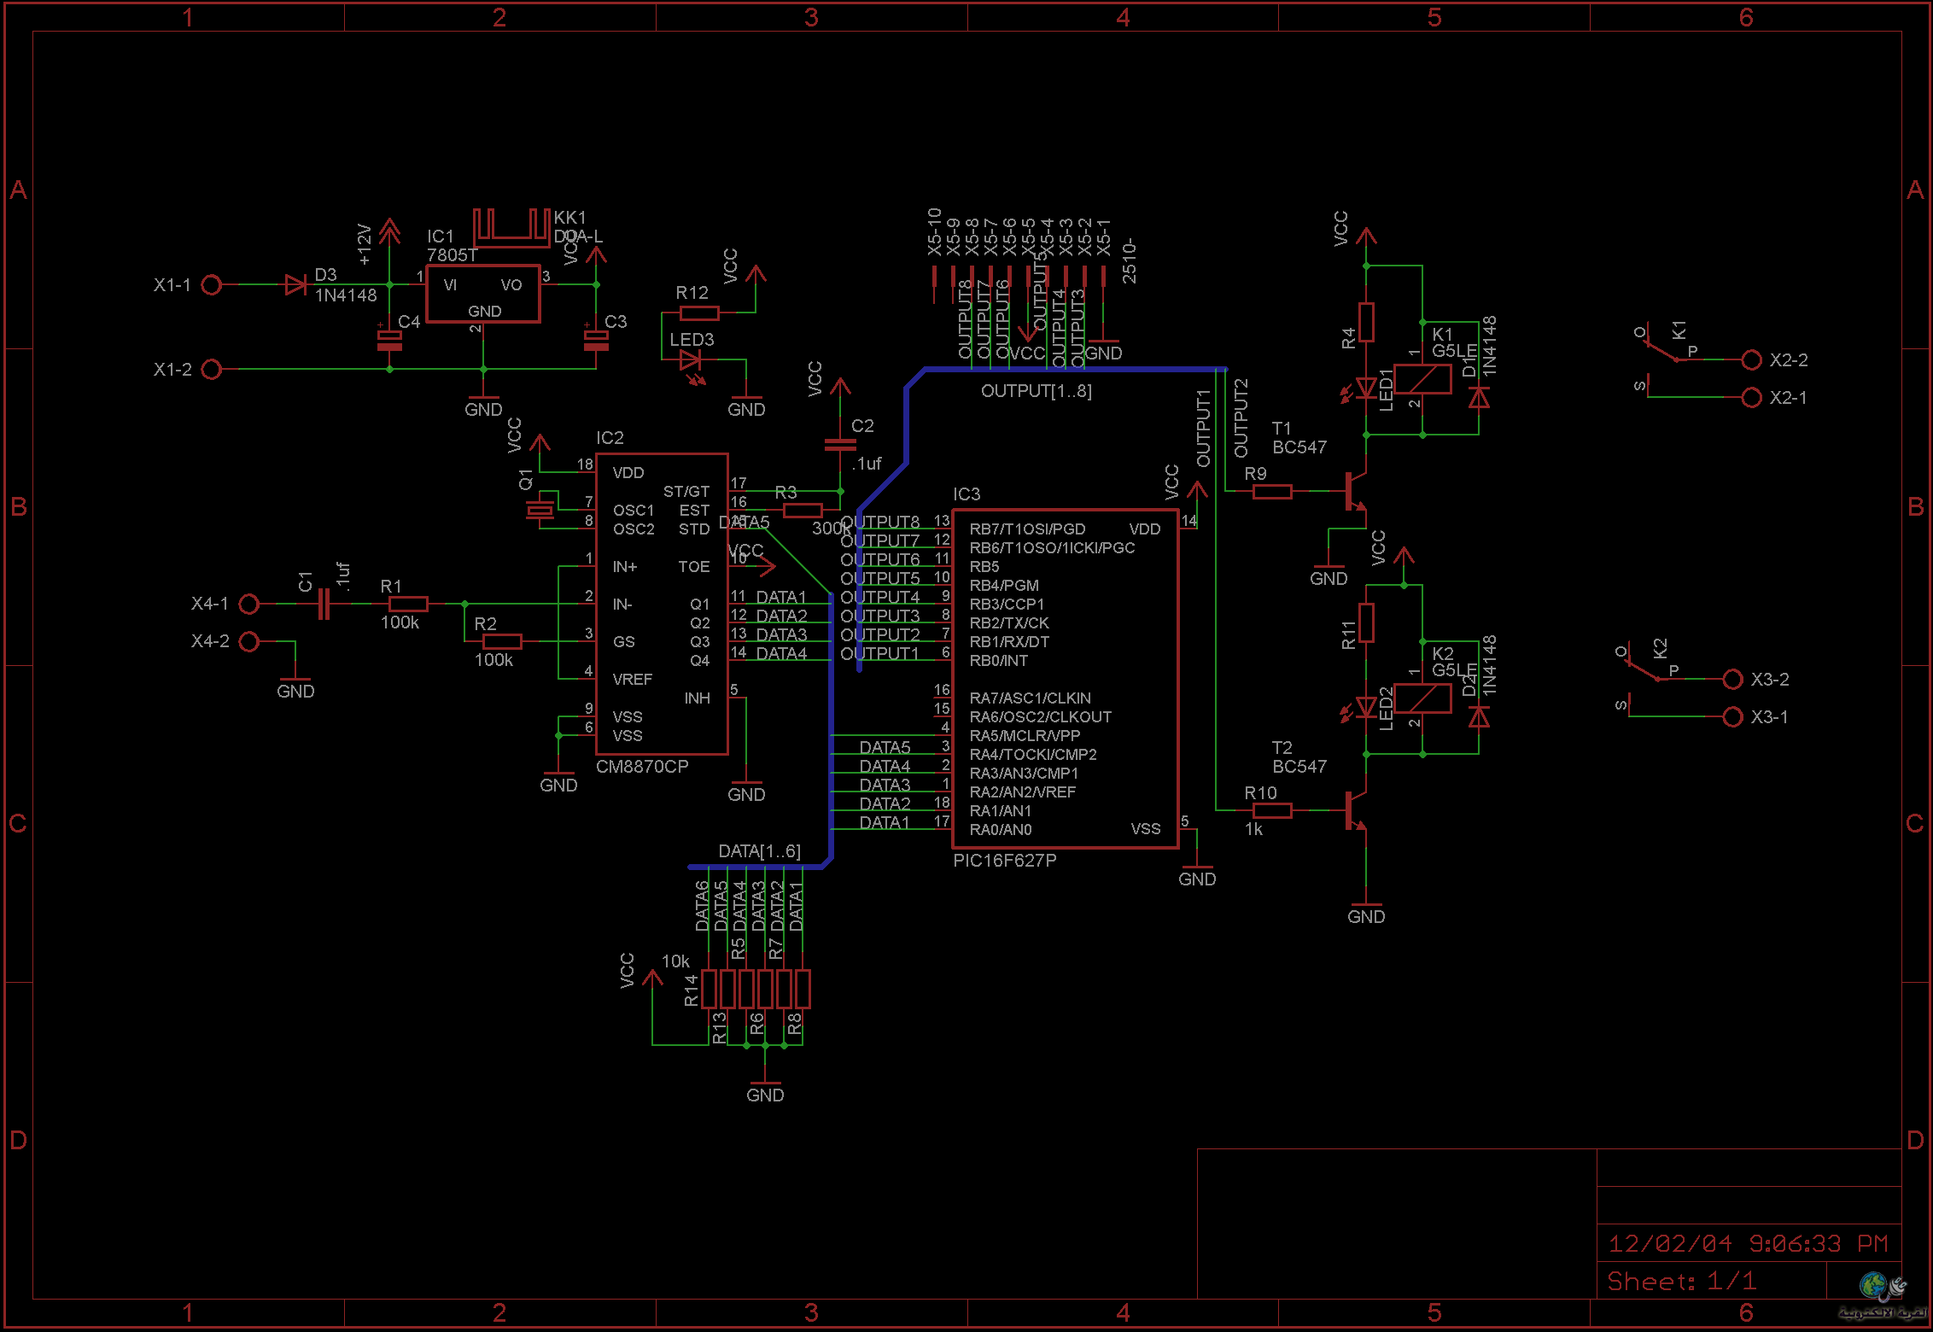Click the C2 capacitor symbol

coord(840,445)
